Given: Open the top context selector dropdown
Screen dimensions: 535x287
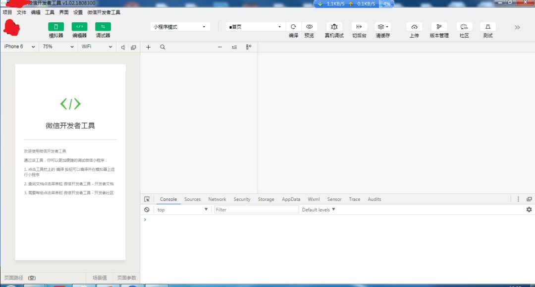Looking at the screenshot, I should (x=182, y=210).
